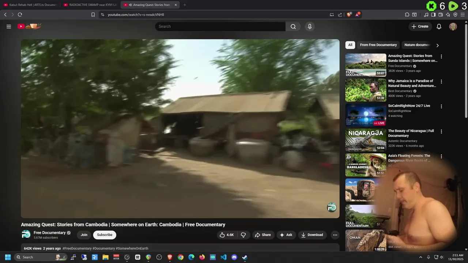468x263 pixels.
Task: Open the Windows Start menu
Action: [x=8, y=257]
